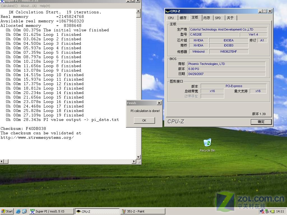Open the About...(A) menu in Super PI
The width and height of the screenshot is (287, 215).
pos(29,6)
